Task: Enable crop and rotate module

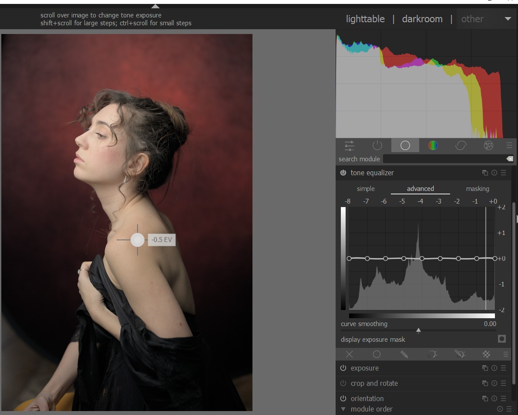Action: coord(343,383)
